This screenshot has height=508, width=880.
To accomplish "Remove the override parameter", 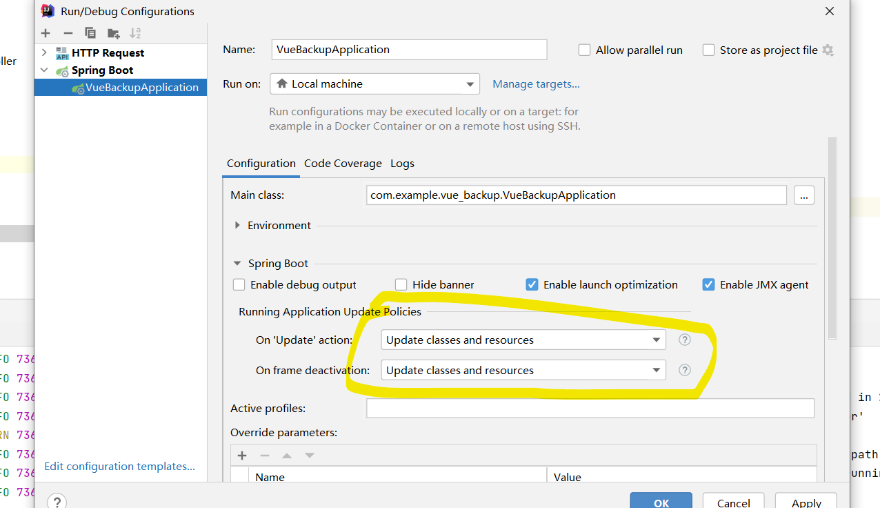I will coord(264,456).
